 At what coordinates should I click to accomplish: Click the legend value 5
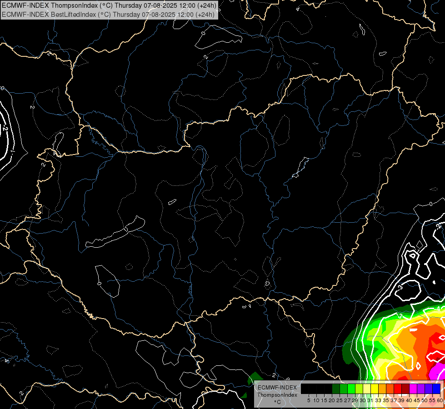[x=309, y=400]
